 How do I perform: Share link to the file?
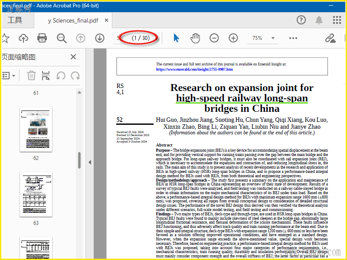[x=330, y=38]
